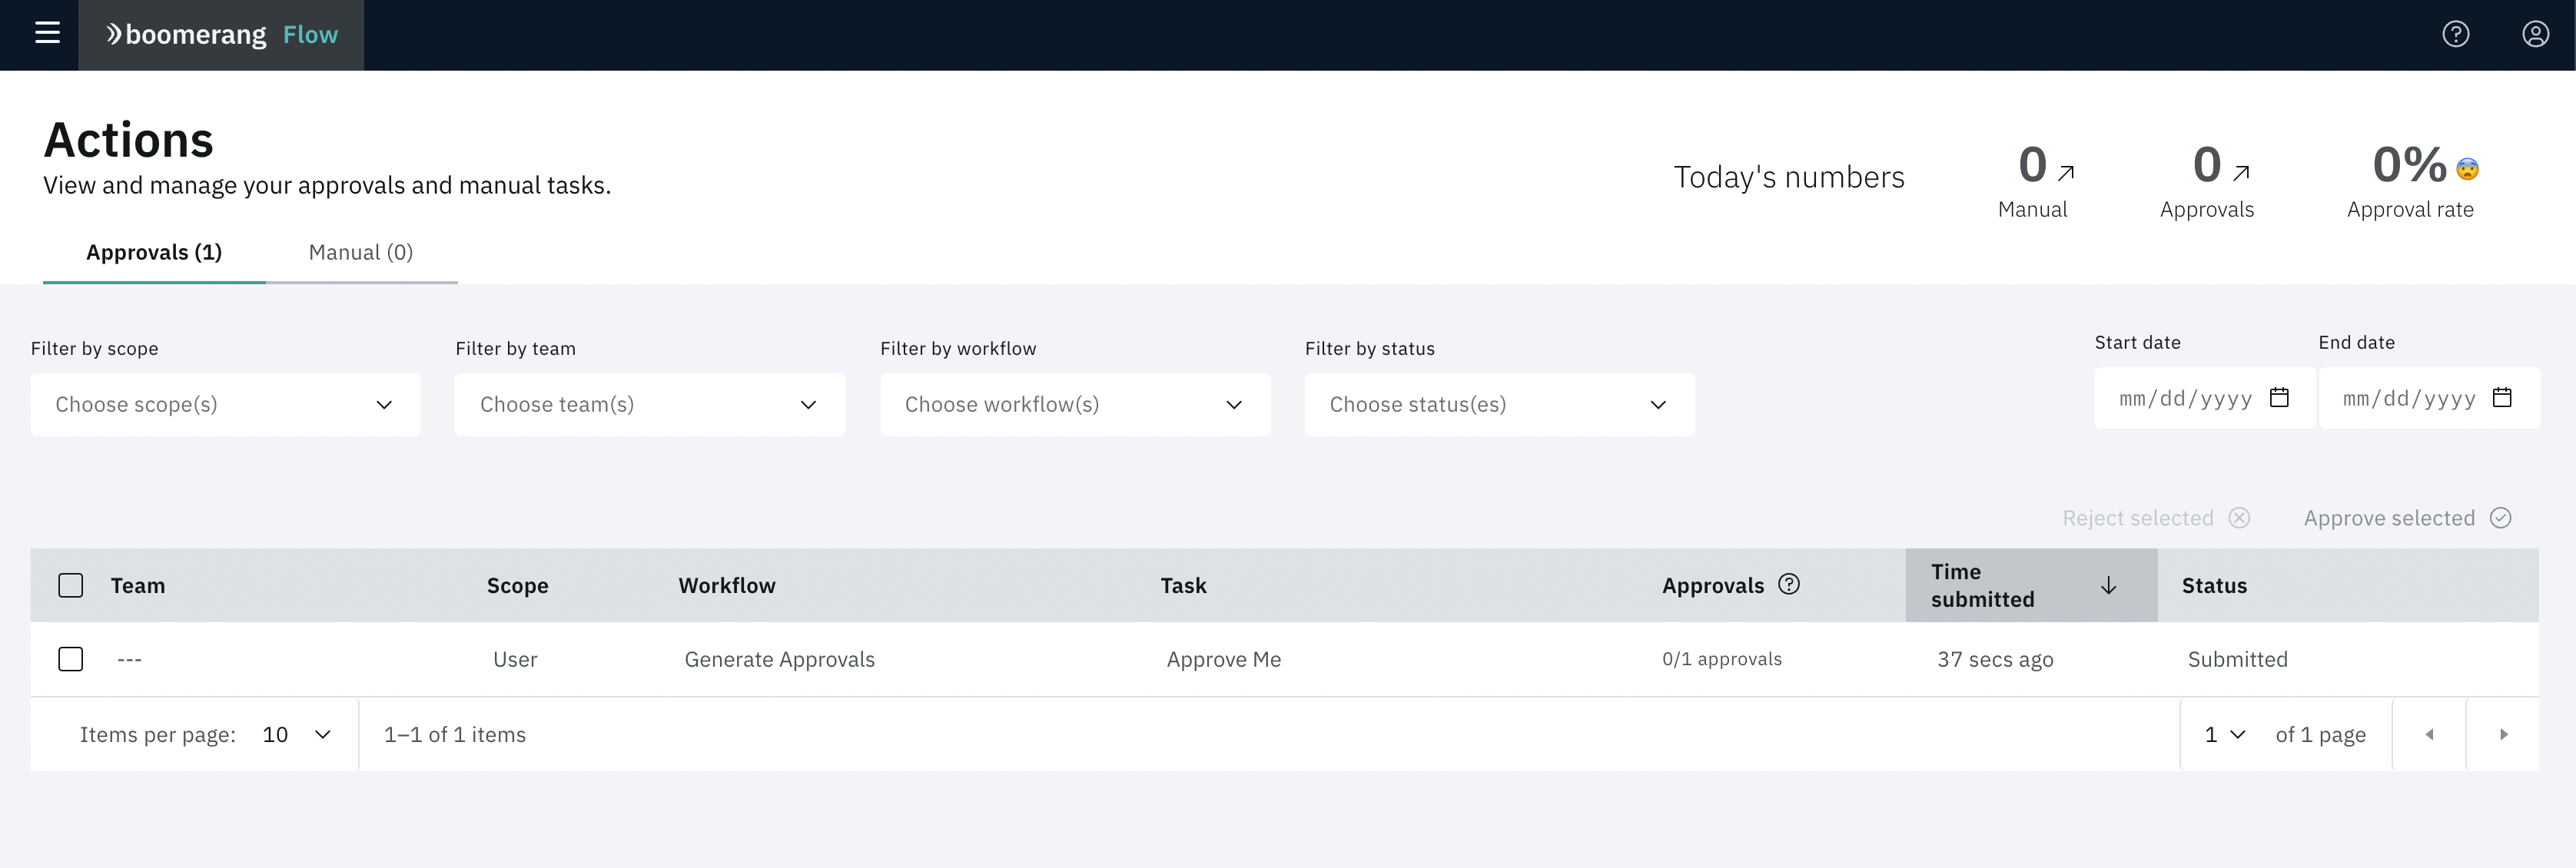Open Choose team(s) dropdown
The width and height of the screenshot is (2576, 868).
click(649, 405)
